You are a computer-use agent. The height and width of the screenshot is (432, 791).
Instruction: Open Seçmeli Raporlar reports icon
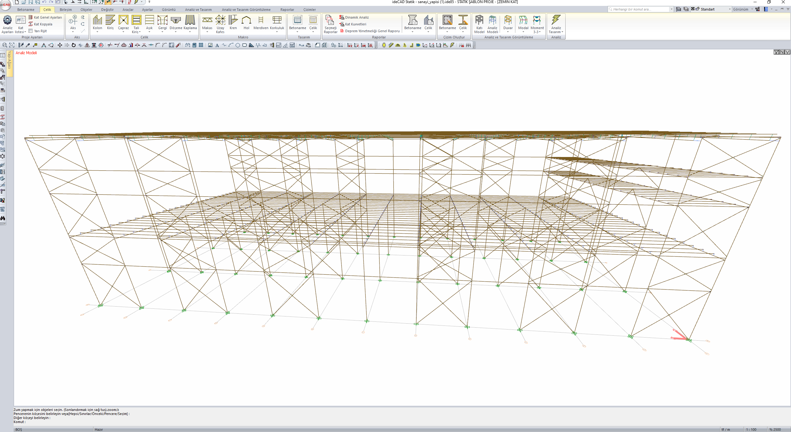[x=330, y=20]
